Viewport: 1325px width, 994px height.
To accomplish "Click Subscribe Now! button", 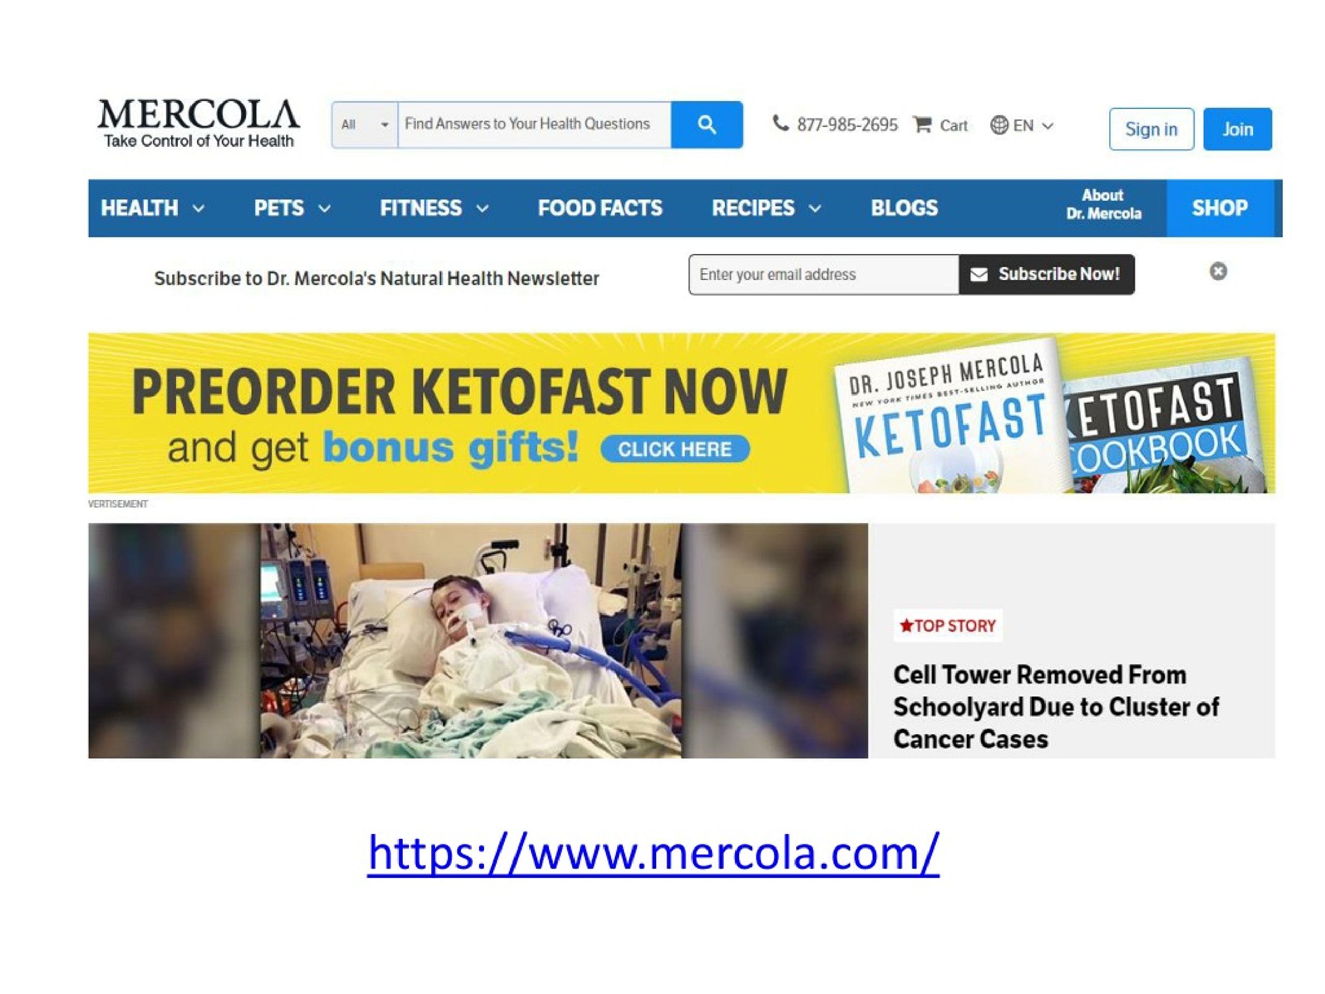I will click(1047, 274).
